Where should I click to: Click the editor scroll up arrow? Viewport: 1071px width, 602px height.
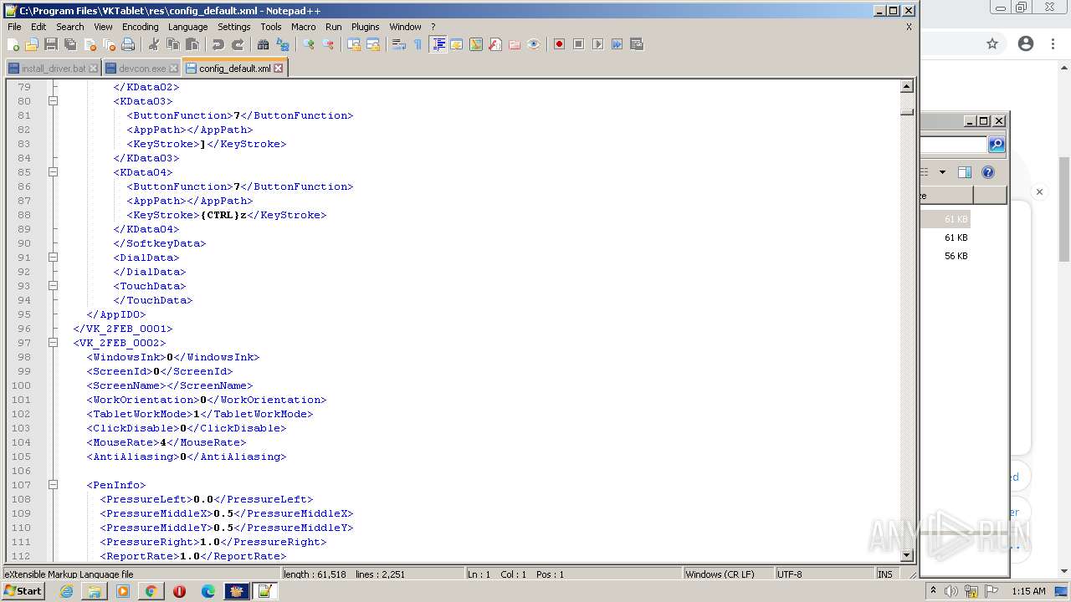point(907,86)
